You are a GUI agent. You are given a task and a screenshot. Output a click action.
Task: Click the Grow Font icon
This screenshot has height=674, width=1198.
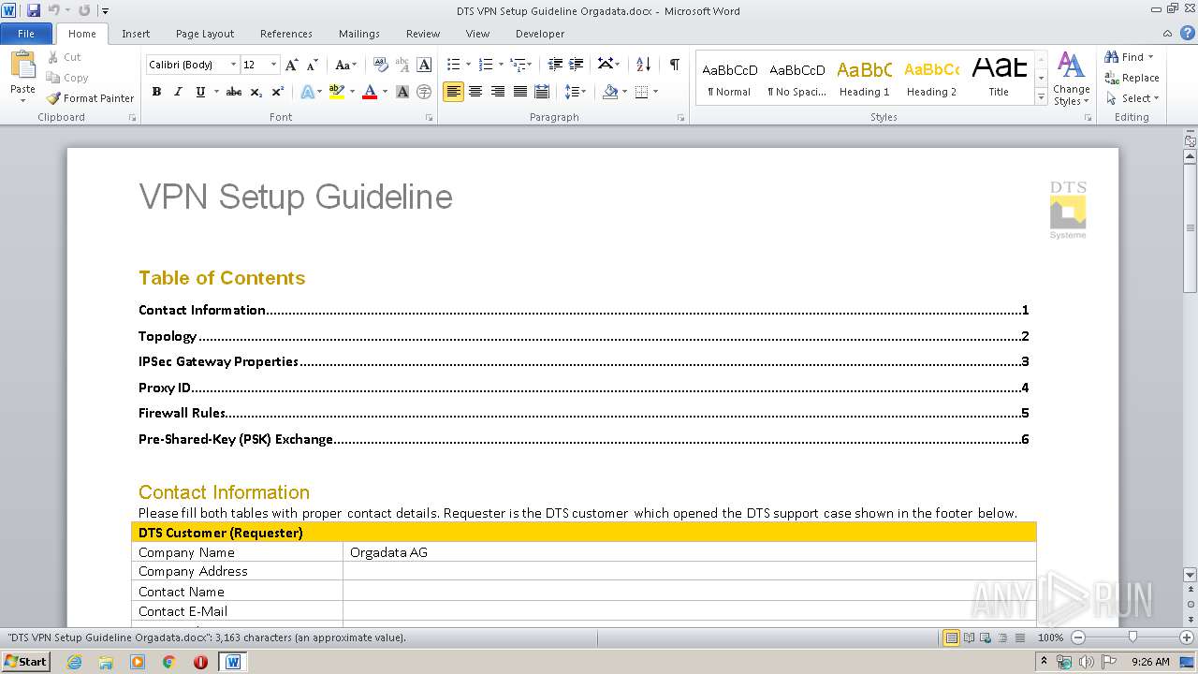tap(292, 65)
